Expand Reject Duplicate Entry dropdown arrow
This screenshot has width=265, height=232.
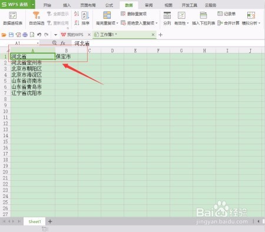click(157, 23)
